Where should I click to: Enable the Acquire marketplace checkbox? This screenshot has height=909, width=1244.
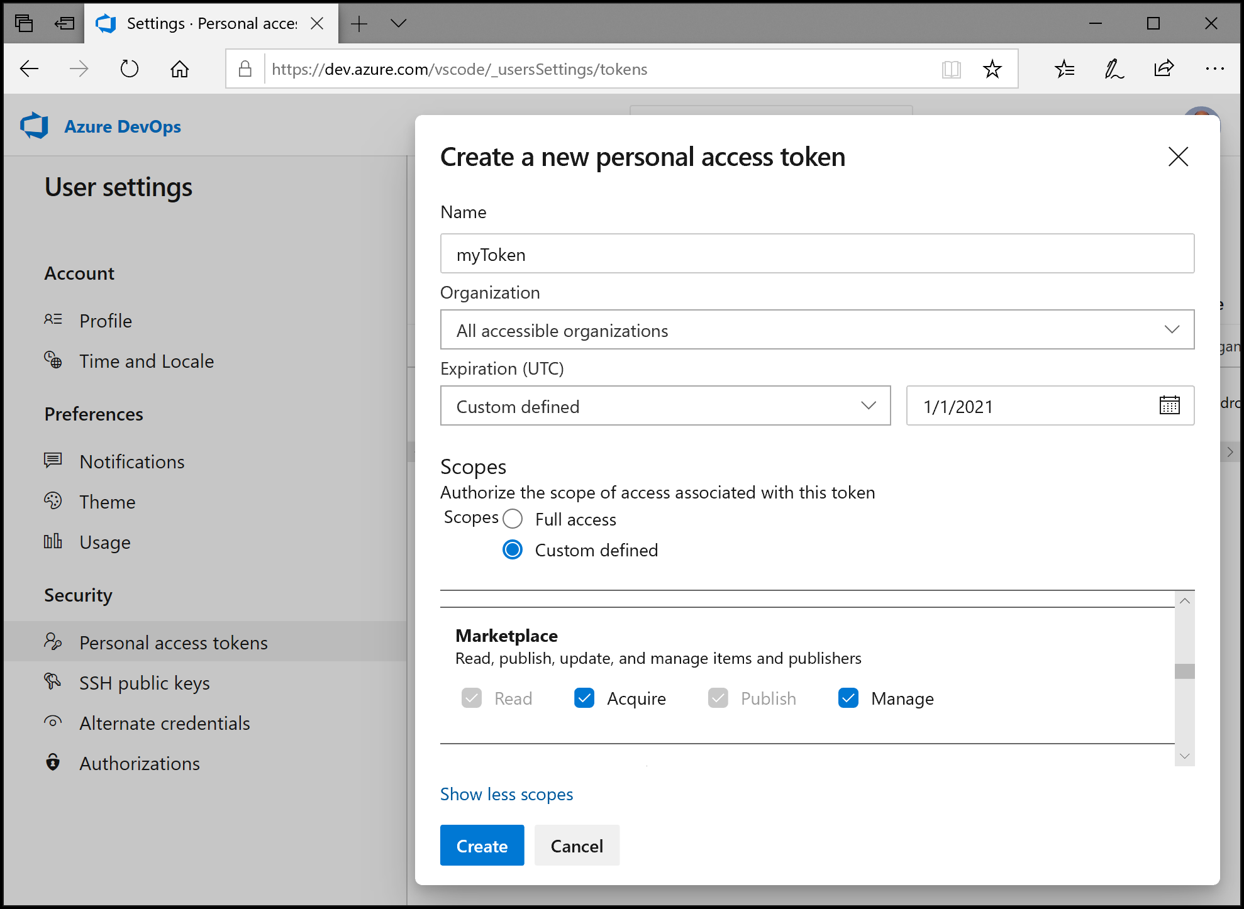(x=582, y=698)
